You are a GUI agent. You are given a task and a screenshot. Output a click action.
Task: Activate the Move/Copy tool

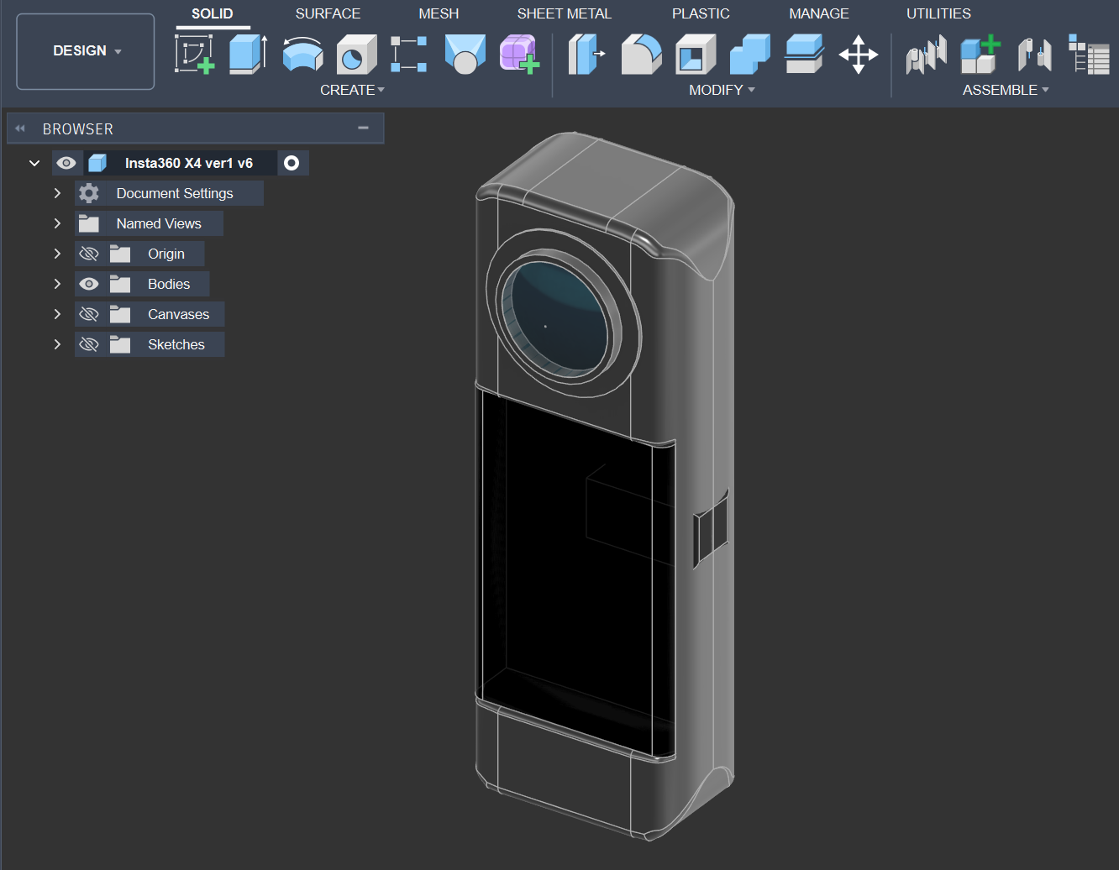click(858, 55)
